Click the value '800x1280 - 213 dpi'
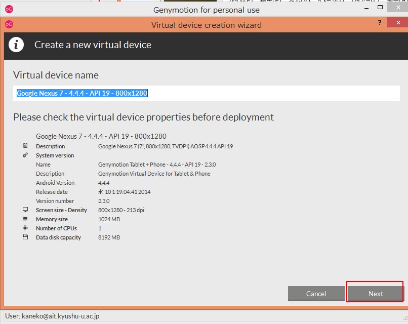The image size is (408, 324). (x=121, y=210)
